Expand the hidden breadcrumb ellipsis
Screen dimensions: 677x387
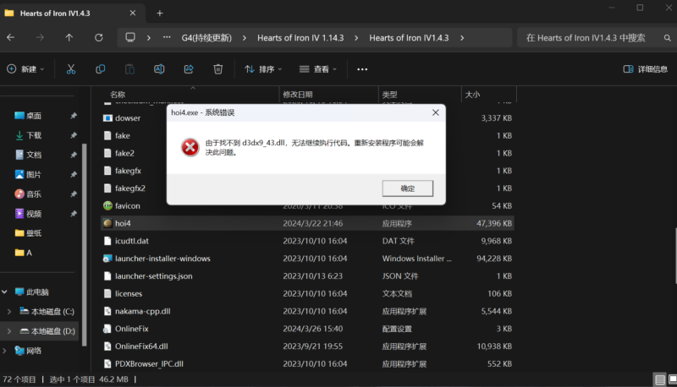pos(167,37)
